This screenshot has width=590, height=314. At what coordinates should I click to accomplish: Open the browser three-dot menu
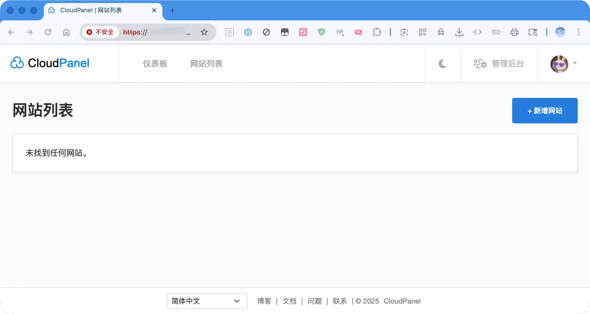tap(579, 32)
